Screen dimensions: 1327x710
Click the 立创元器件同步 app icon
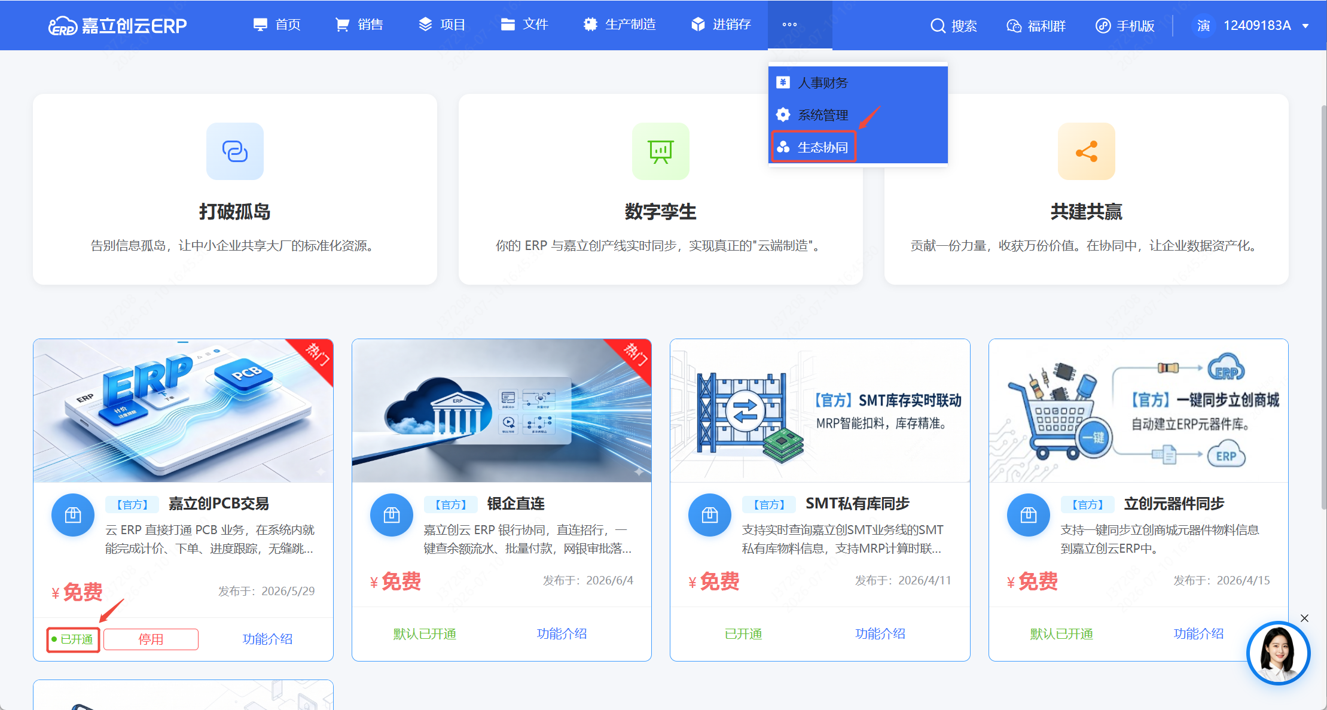point(1029,515)
